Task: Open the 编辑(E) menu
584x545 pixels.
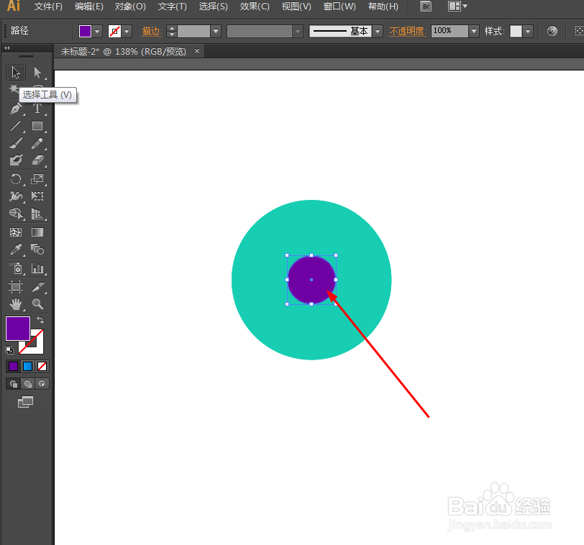Action: [x=89, y=6]
